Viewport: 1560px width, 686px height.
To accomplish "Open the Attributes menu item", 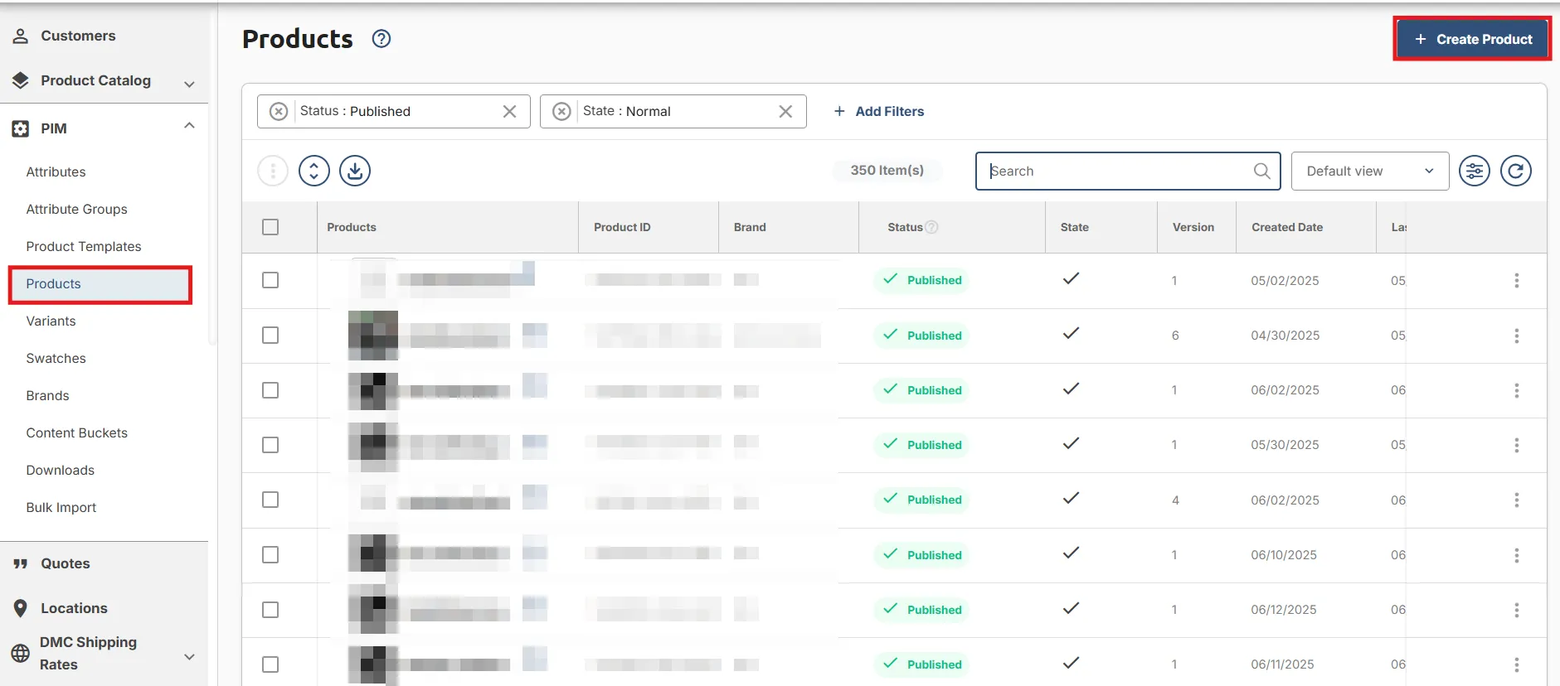I will click(x=56, y=171).
